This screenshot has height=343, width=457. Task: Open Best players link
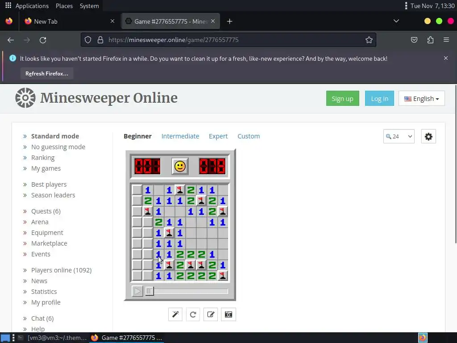(x=49, y=184)
